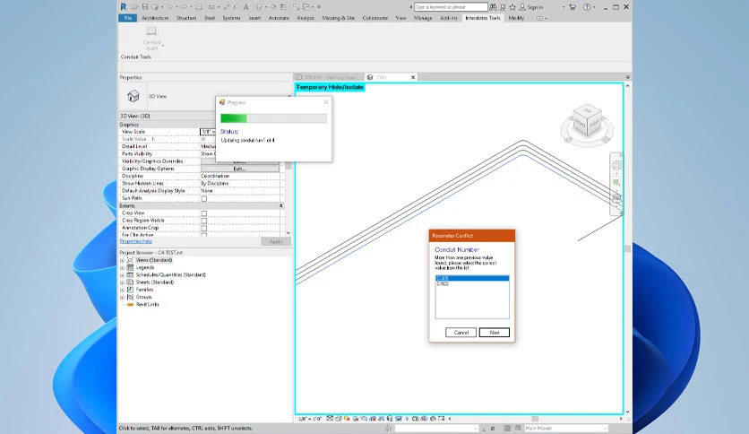The width and height of the screenshot is (749, 434).
Task: Click the Shadows icon in view control bar
Action: (356, 418)
